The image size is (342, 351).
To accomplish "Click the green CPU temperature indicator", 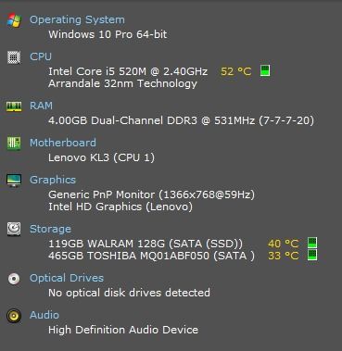I will coord(265,70).
